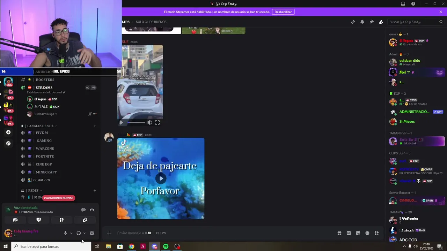Open fullscreen on the white car video
Screen dimensions: 447x251
point(157,122)
